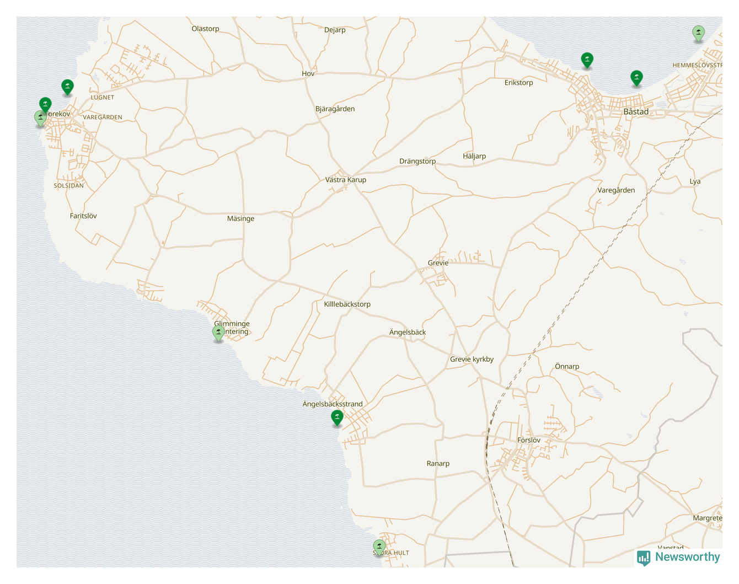Select the Erikstorp label
739x584 pixels.
click(x=519, y=83)
